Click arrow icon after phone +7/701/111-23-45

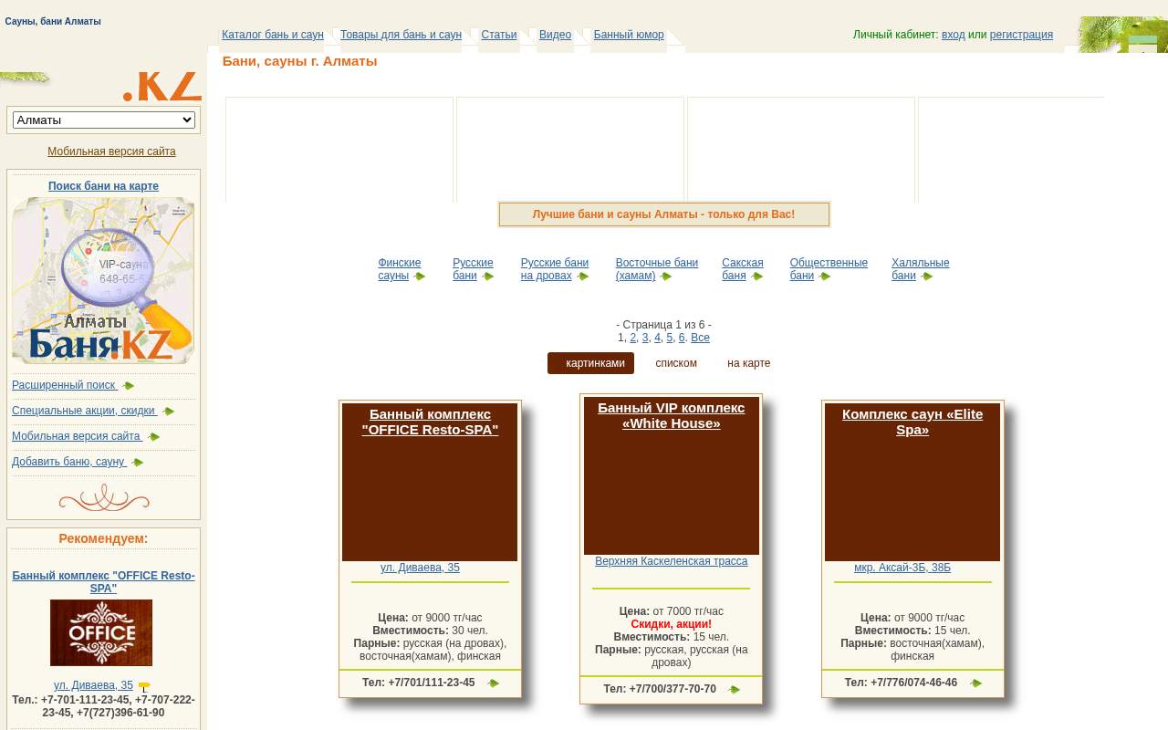point(493,683)
